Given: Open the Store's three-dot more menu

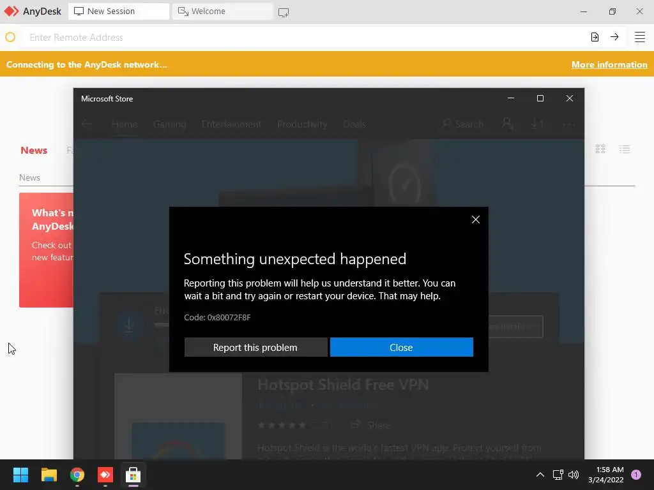Looking at the screenshot, I should [x=568, y=124].
